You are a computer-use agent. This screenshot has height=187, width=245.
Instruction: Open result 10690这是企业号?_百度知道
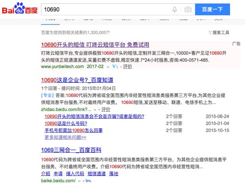tap(77, 80)
